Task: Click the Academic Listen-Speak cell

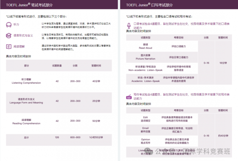Action: tap(145, 79)
